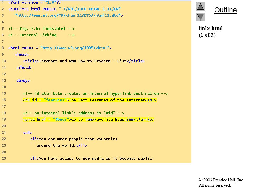
Task: Click the "around the world." line
Action: point(62,146)
